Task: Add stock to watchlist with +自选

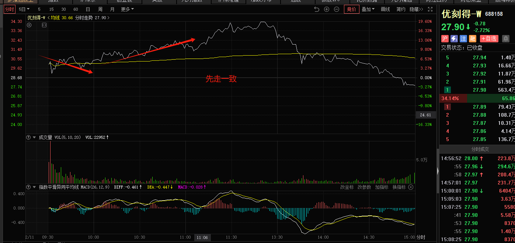Action: point(489,38)
